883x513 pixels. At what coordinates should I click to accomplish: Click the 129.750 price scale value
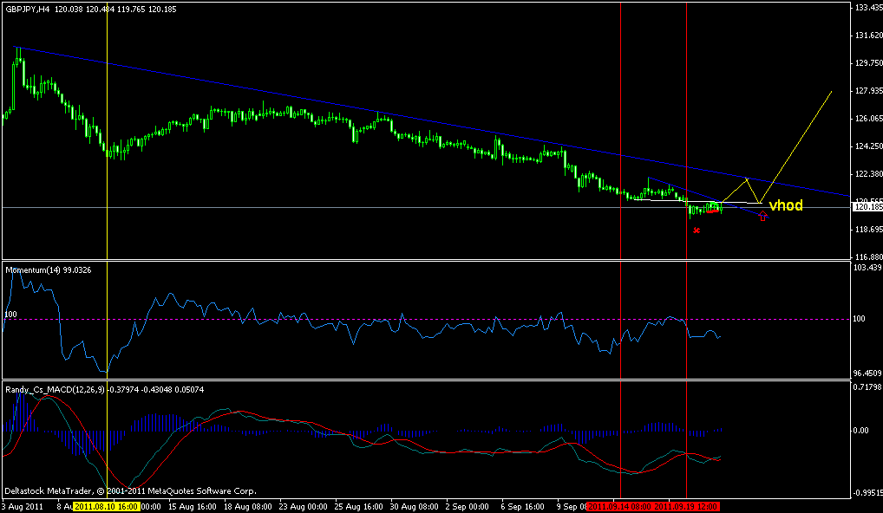point(867,63)
